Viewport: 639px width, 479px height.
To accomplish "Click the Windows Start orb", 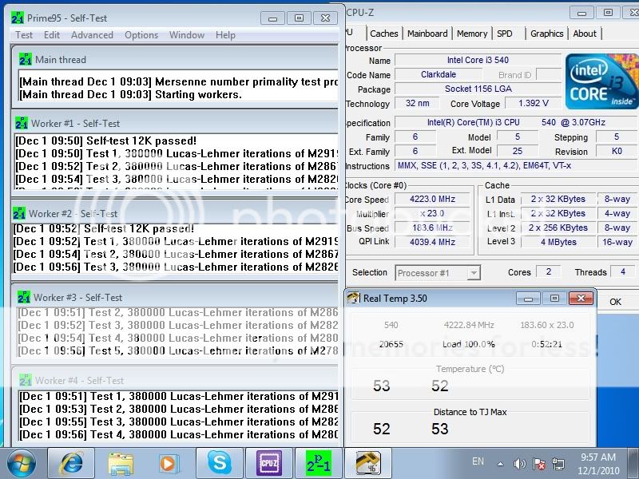I will point(21,463).
